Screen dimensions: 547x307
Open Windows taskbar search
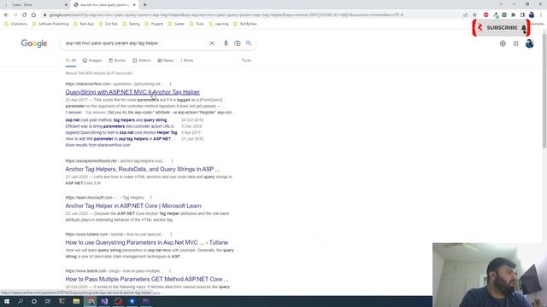point(21,301)
